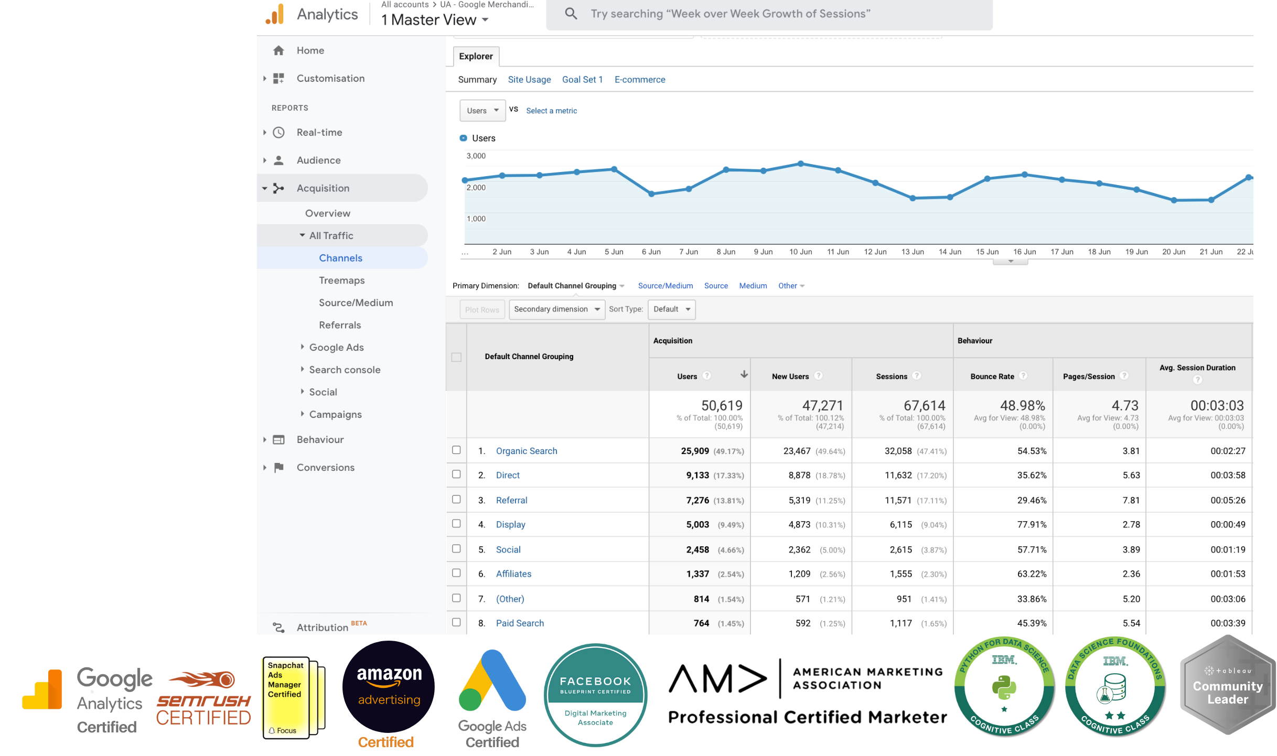Click the Tableau Community Leader badge
The height and width of the screenshot is (756, 1277).
(1228, 685)
